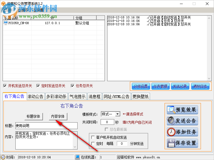Click the 预览效果 button label
The width and height of the screenshot is (214, 160).
tap(186, 110)
